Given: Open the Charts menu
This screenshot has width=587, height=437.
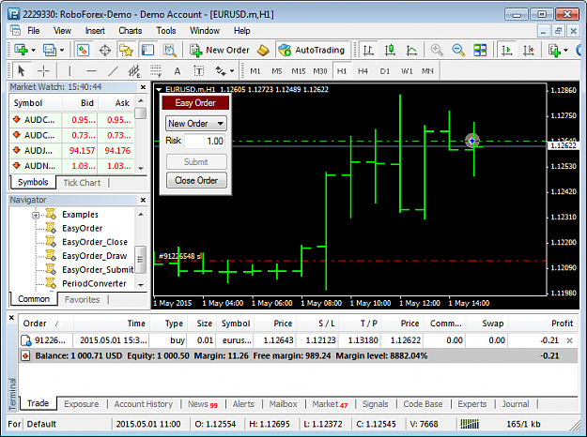Looking at the screenshot, I should [x=131, y=31].
